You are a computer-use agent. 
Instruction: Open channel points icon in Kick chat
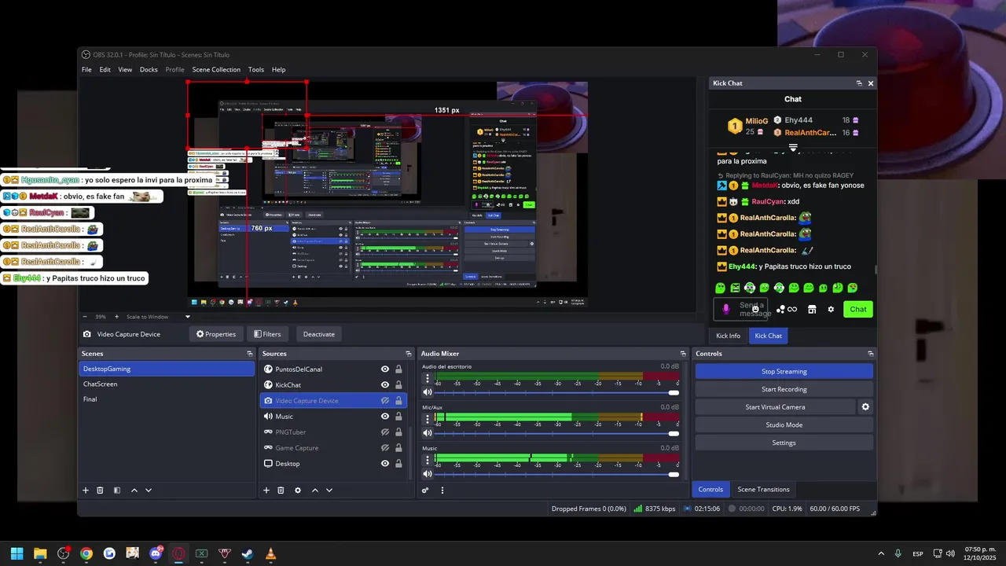click(x=787, y=309)
